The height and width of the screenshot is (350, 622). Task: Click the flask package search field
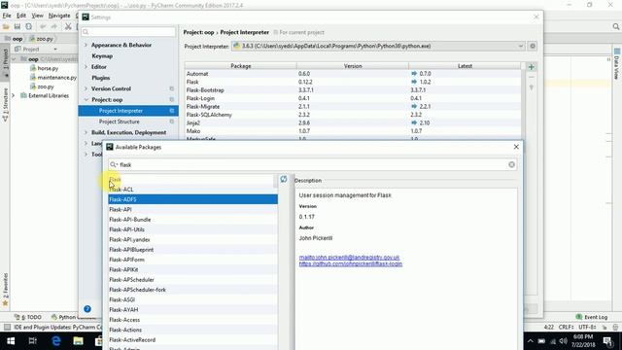tap(312, 164)
